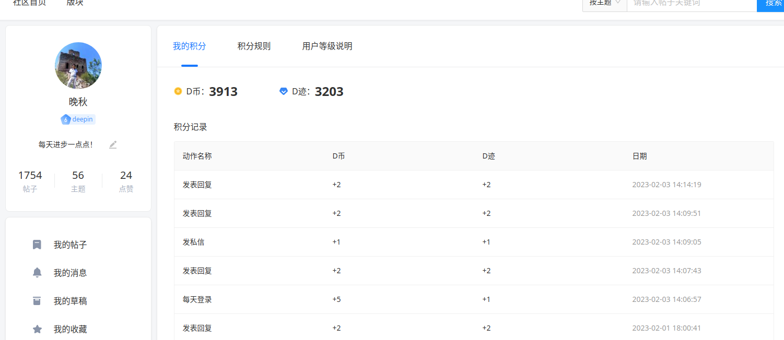This screenshot has height=340, width=784.
Task: Click the star icon beside 我的收藏
Action: (37, 329)
